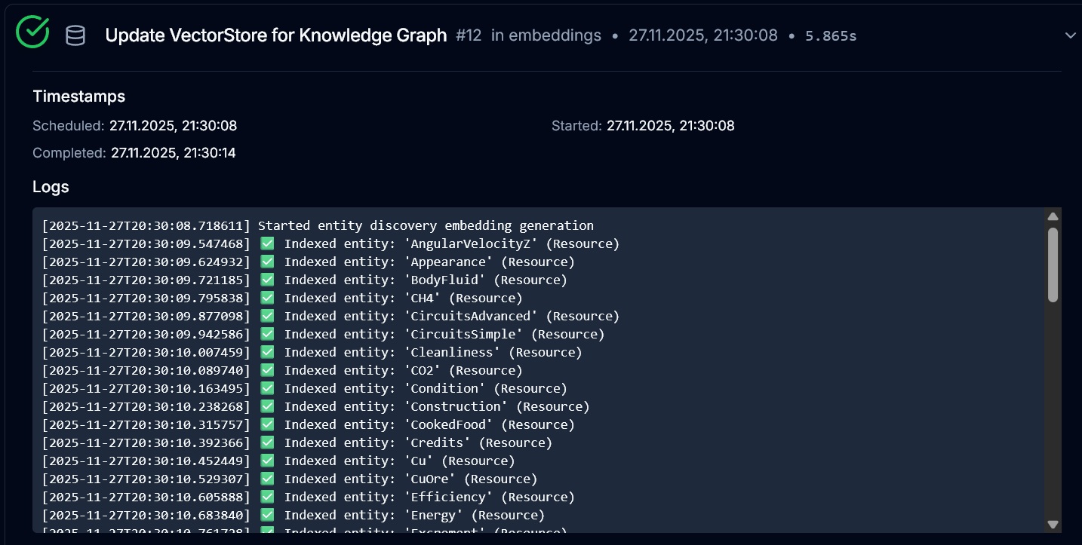The image size is (1082, 545).
Task: Click the database icon beside the task title
Action: point(75,35)
